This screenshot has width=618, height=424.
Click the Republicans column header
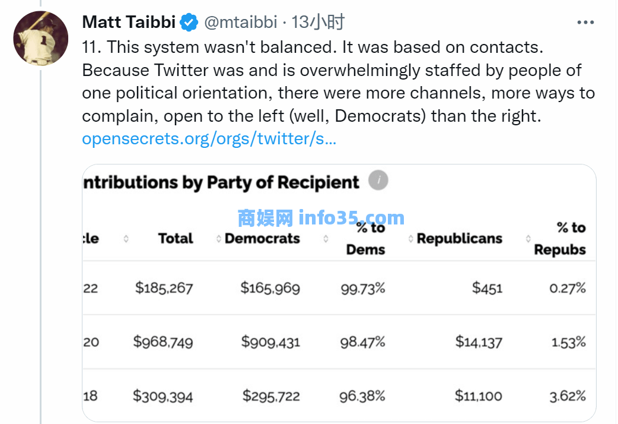459,239
